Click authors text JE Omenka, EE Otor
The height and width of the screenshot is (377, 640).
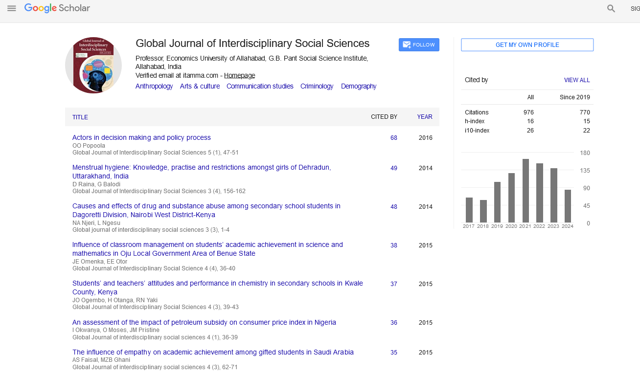(x=100, y=262)
